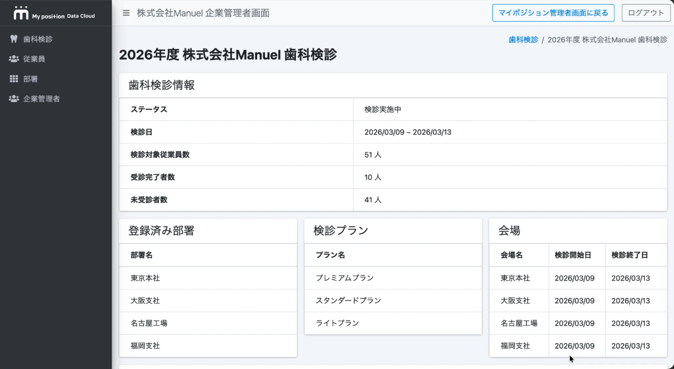
Task: Click the people icon beside 企業管理者
Action: (x=14, y=99)
